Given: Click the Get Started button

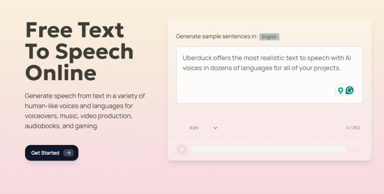Looking at the screenshot, I should point(52,153).
